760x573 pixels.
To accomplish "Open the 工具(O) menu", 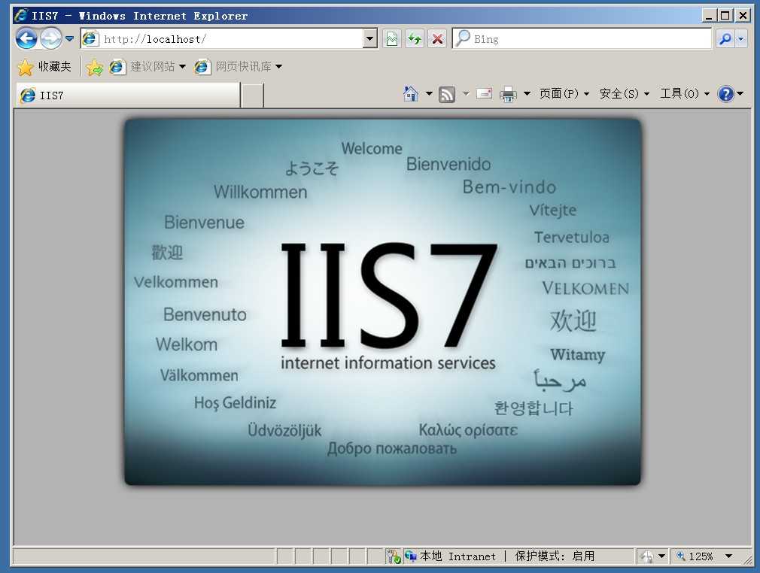I will [x=685, y=93].
